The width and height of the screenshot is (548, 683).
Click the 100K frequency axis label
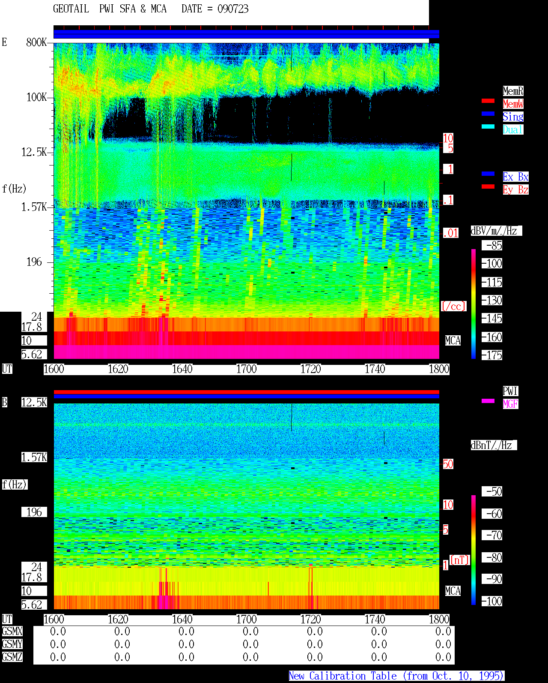(x=36, y=97)
